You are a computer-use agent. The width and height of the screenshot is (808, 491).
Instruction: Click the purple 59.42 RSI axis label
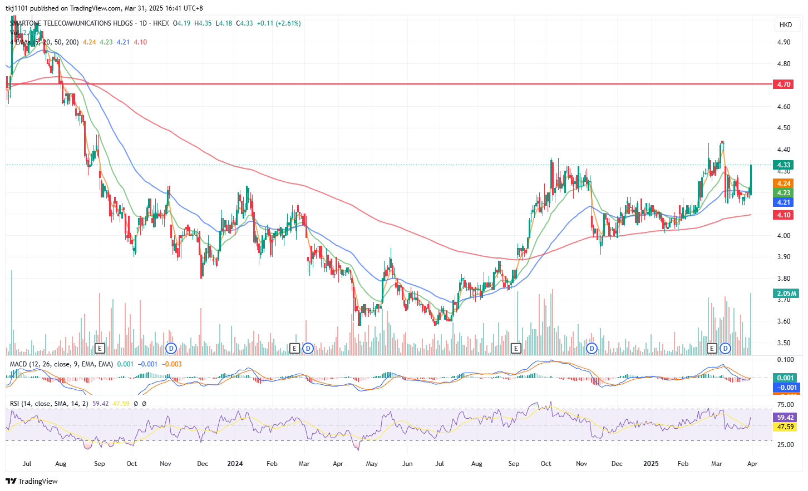click(785, 418)
